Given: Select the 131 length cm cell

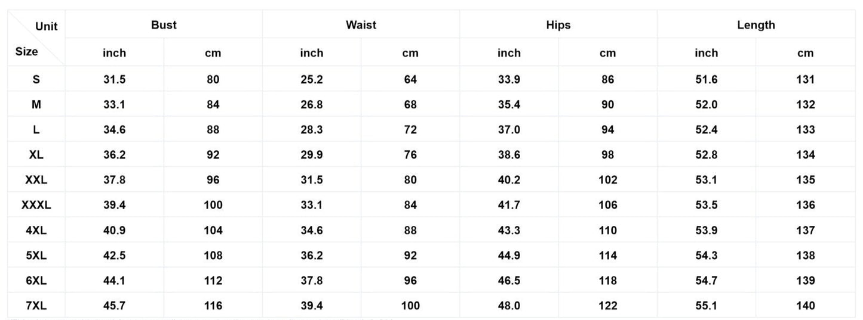Looking at the screenshot, I should 805,79.
